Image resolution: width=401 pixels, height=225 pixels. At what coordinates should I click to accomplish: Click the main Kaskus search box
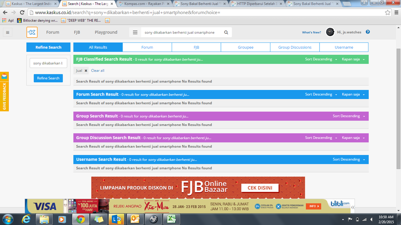click(x=182, y=32)
